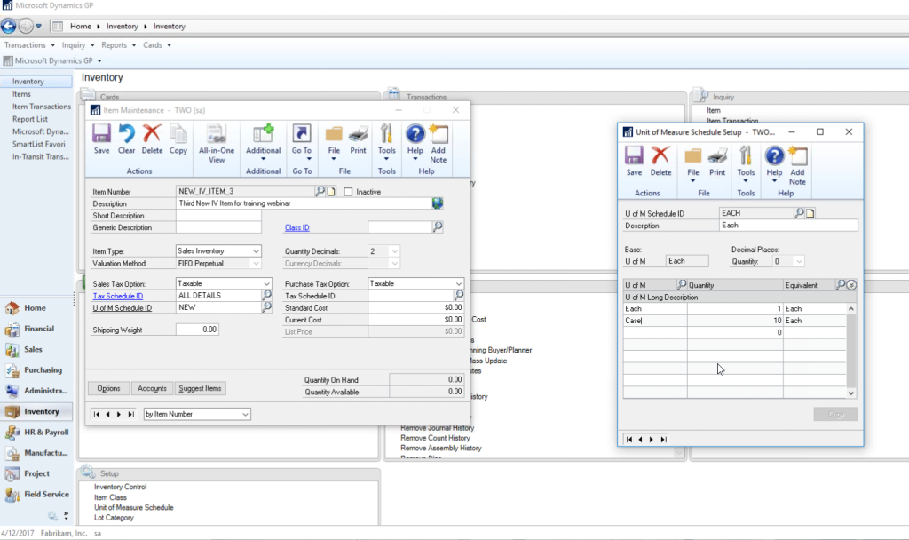Viewport: 909px width, 540px height.
Task: Open the 'by Item Number' sort dropdown
Action: (196, 413)
